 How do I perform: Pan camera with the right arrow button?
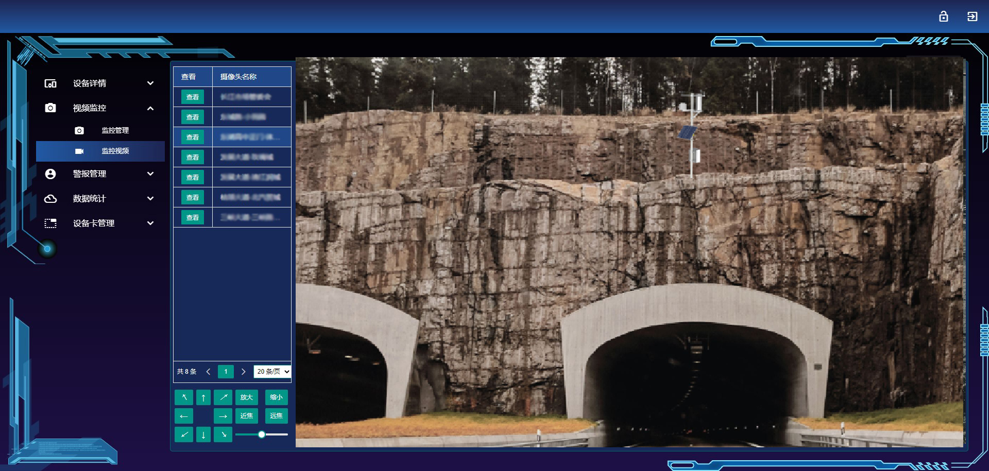coord(223,416)
